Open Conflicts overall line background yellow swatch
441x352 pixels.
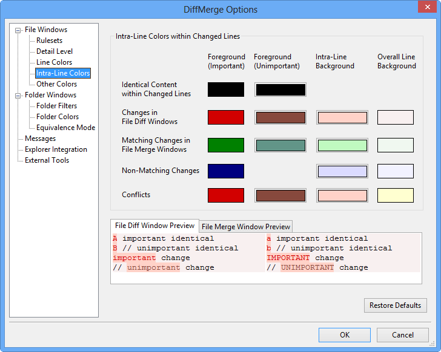tap(396, 195)
